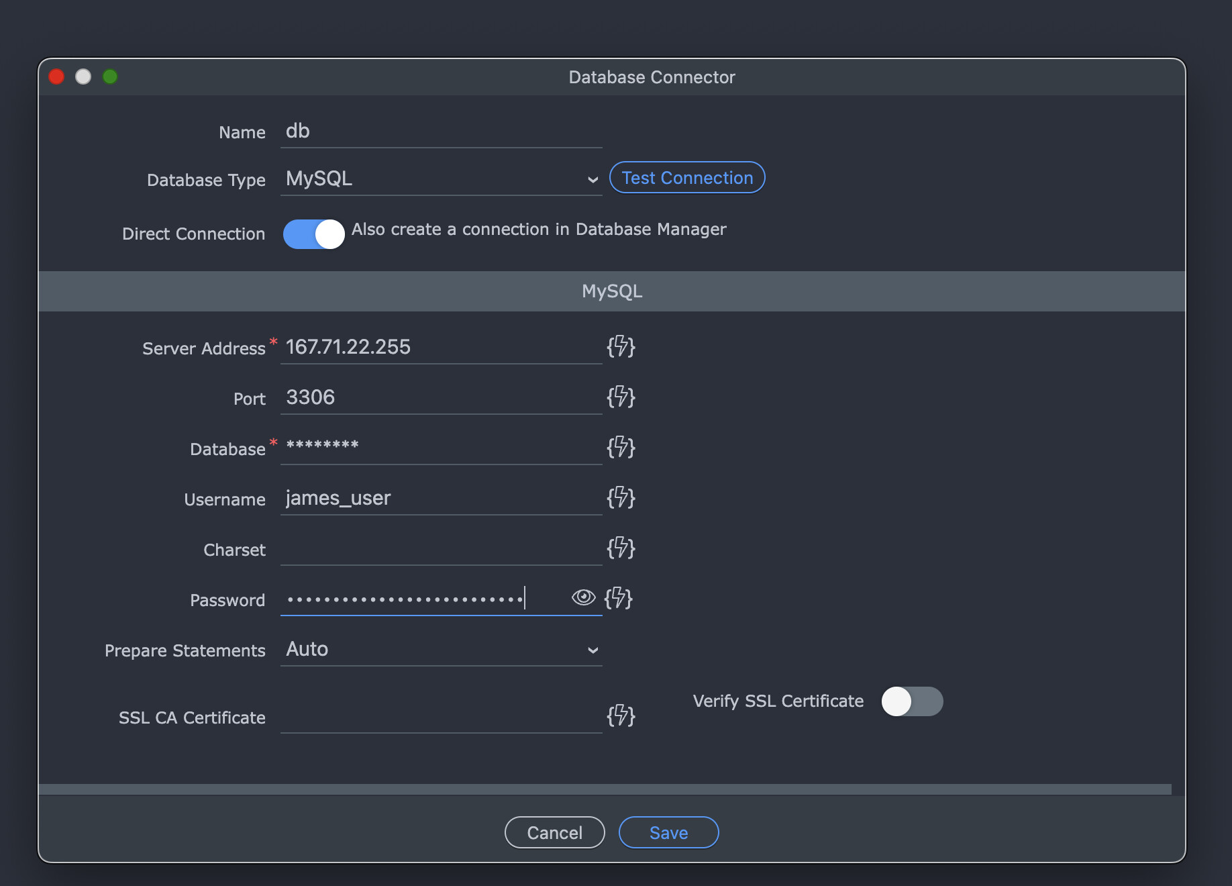Reveal the password with the eye icon

coord(582,598)
